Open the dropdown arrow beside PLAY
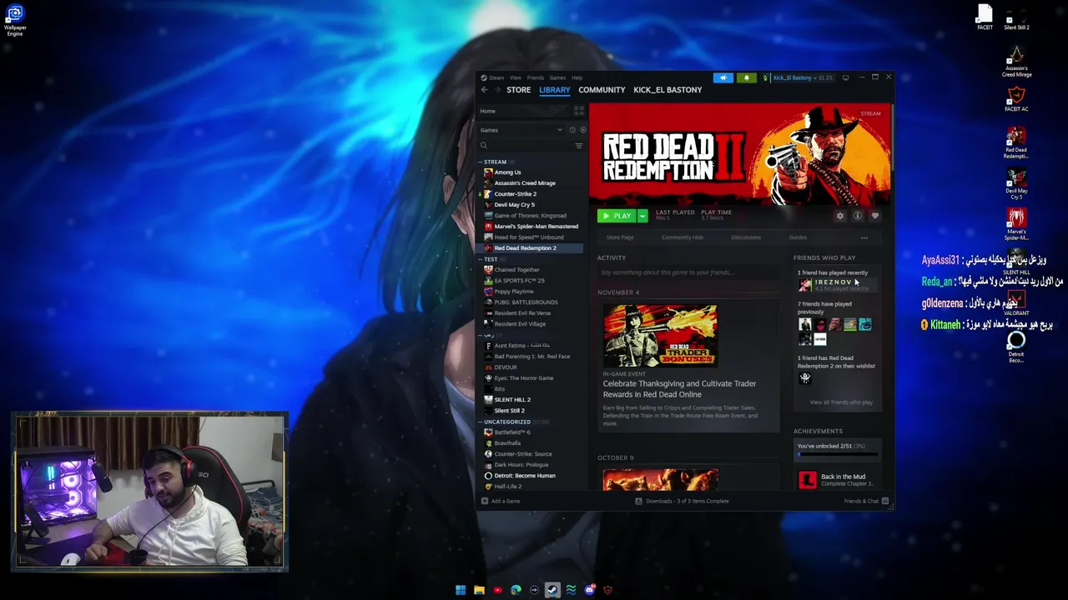The height and width of the screenshot is (600, 1068). (642, 216)
